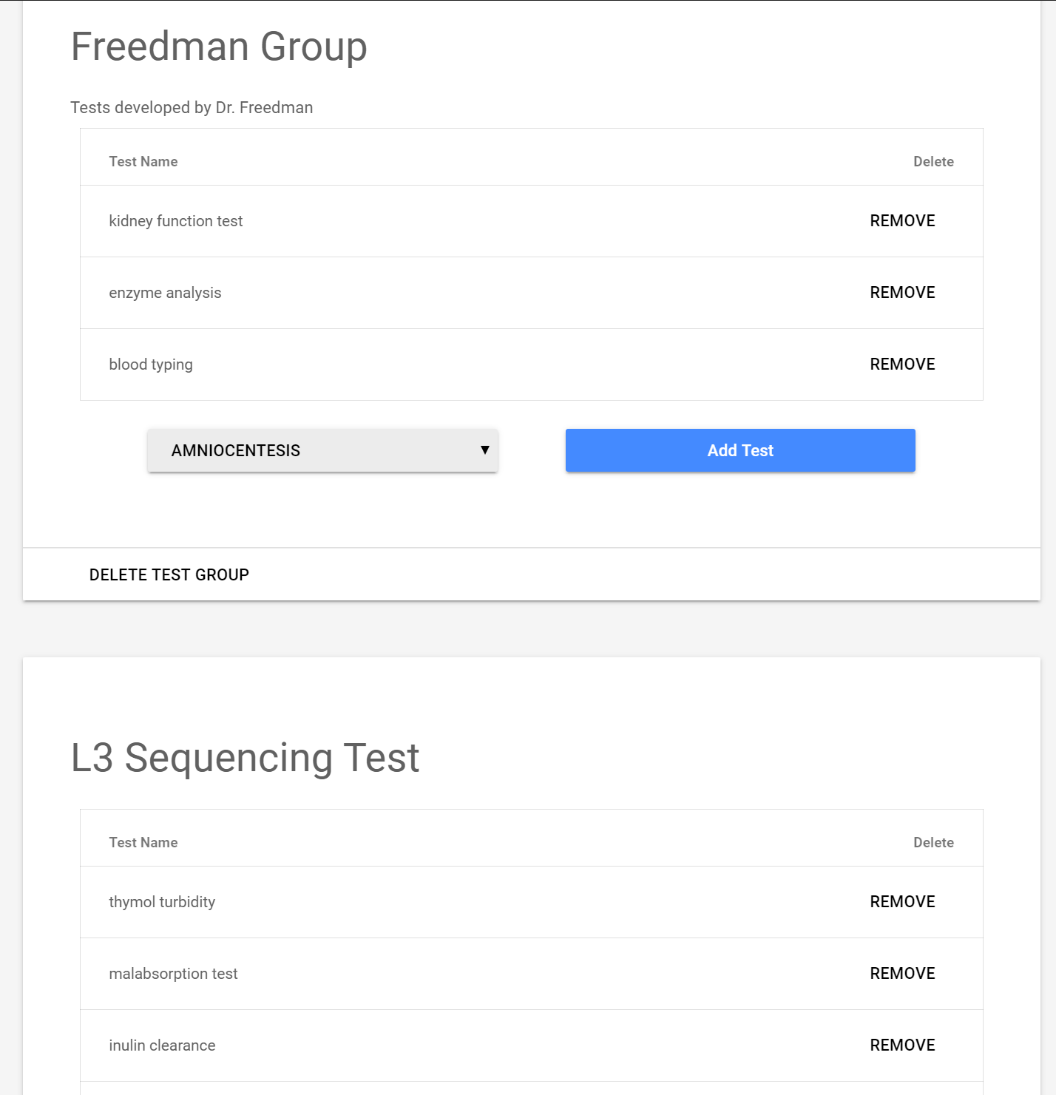This screenshot has width=1056, height=1095.
Task: Remove thymol turbidity from L3 Sequencing Test
Action: (x=902, y=902)
